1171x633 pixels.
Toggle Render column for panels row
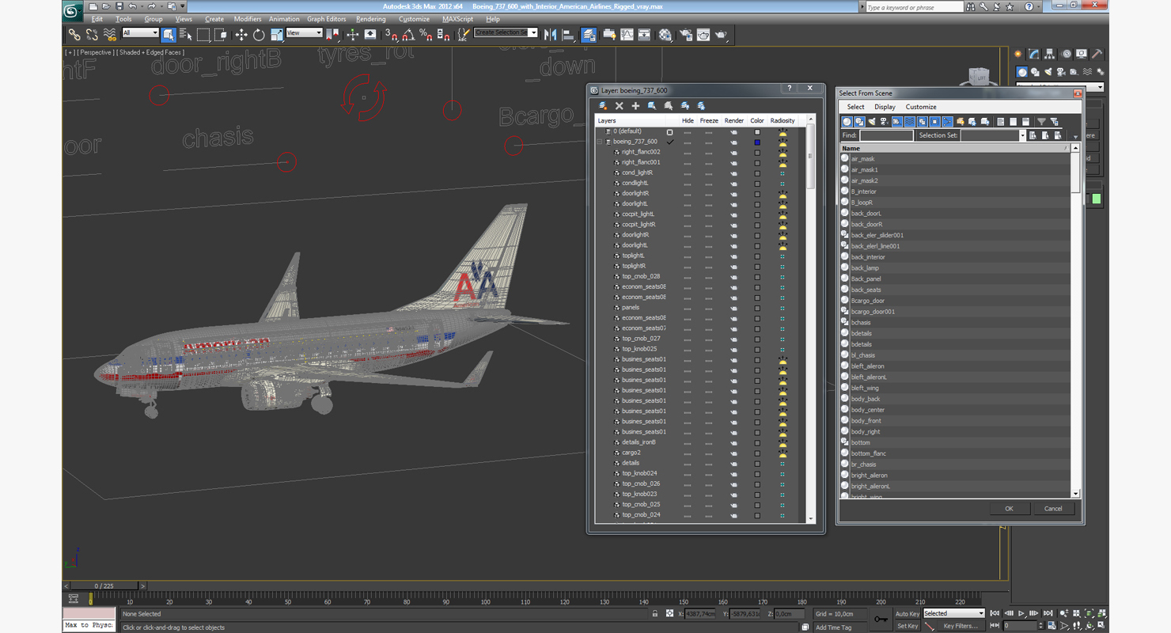[734, 308]
